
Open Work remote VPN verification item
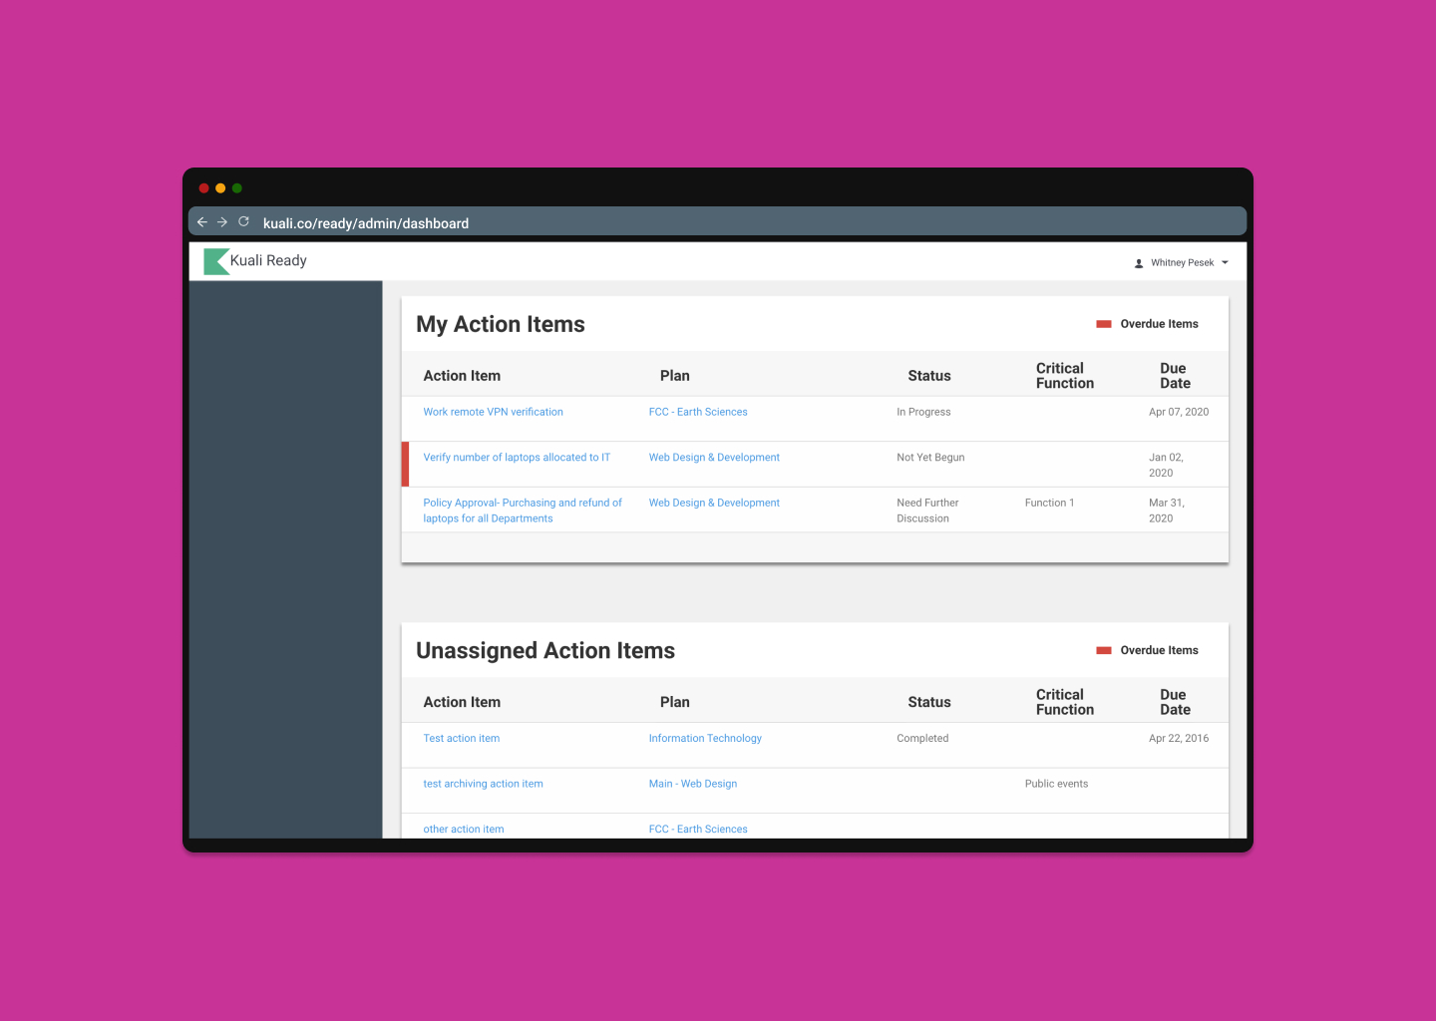point(493,412)
